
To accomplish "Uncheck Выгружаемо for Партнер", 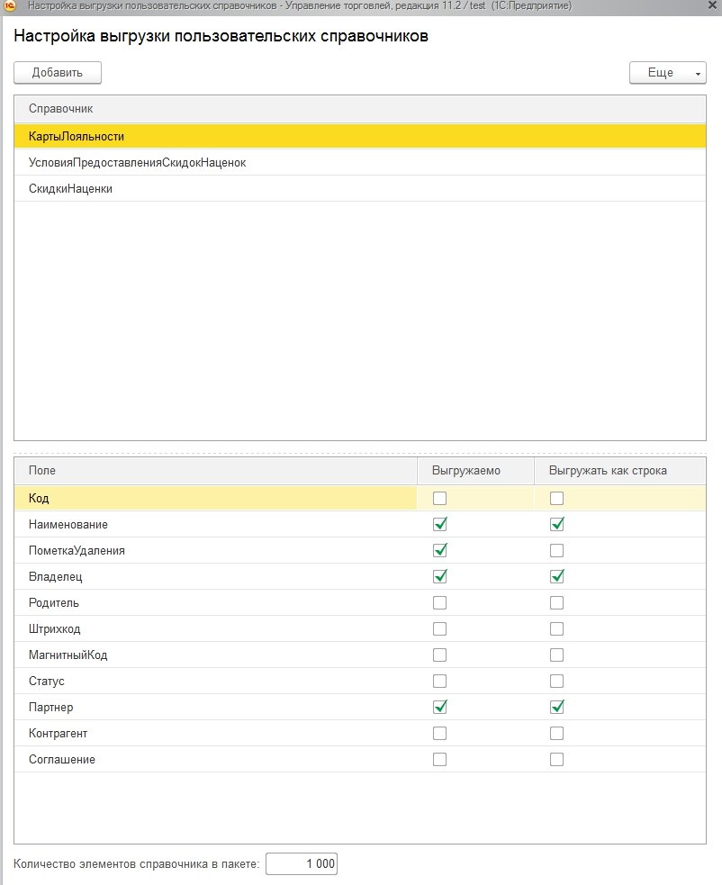I will pos(439,708).
